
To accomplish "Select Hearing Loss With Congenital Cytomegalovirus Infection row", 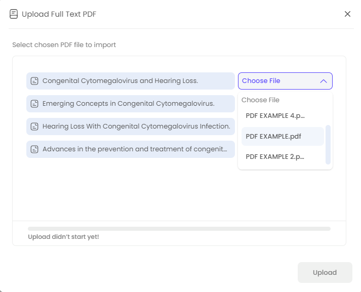I will pyautogui.click(x=136, y=127).
